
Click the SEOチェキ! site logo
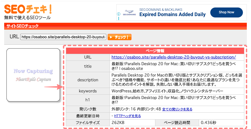pos(28,9)
